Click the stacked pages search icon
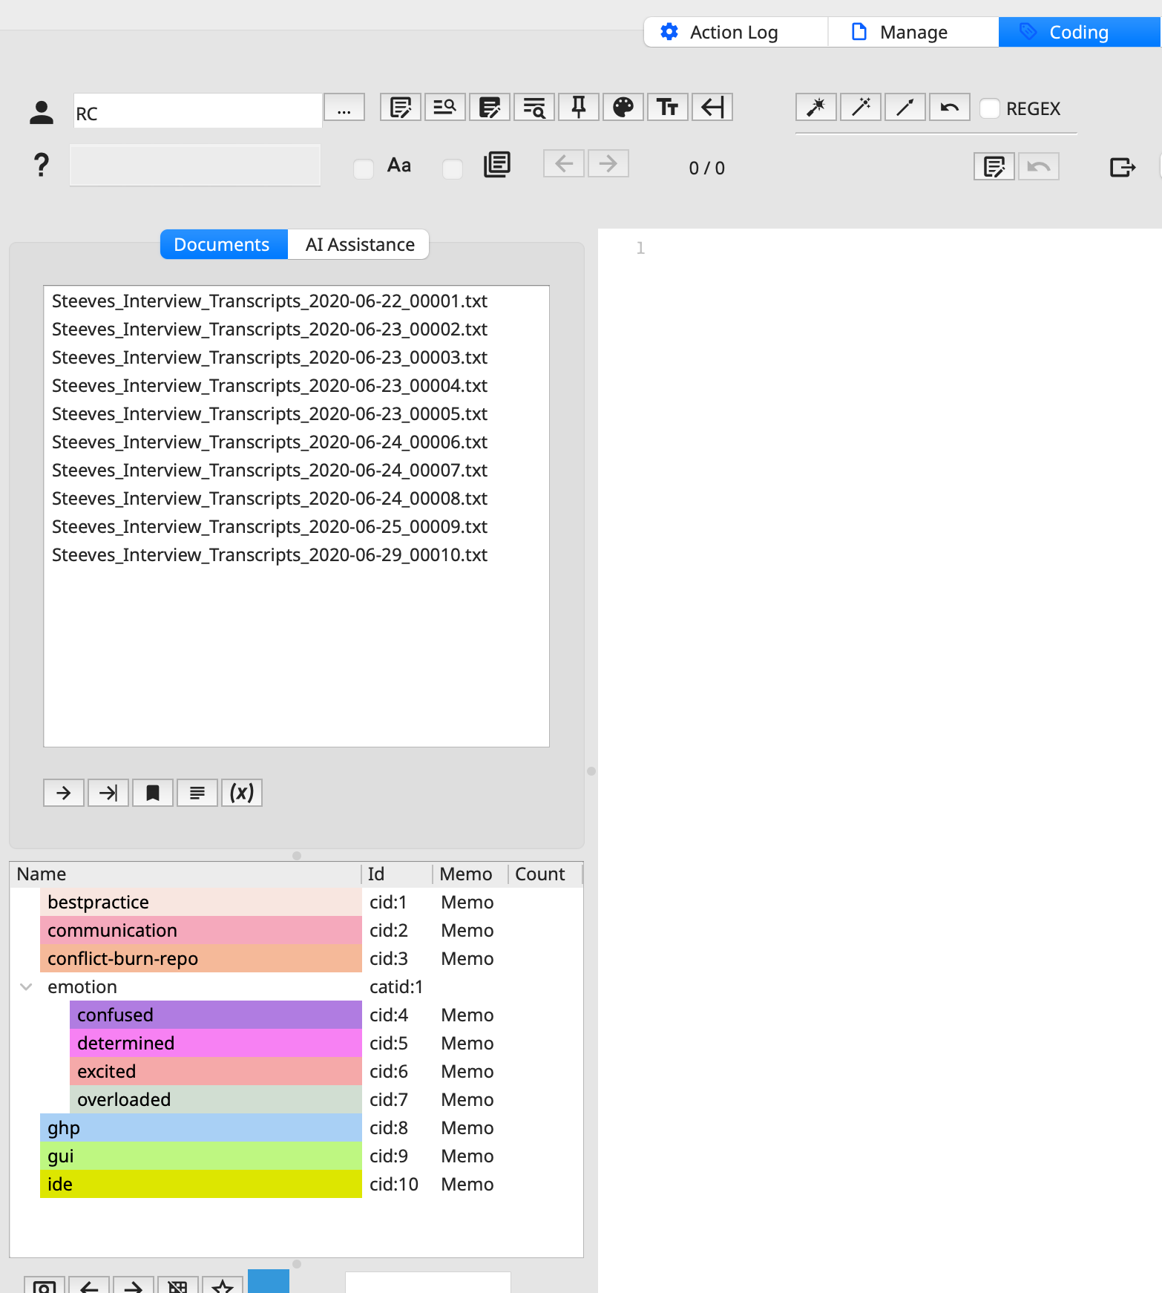 click(x=496, y=164)
